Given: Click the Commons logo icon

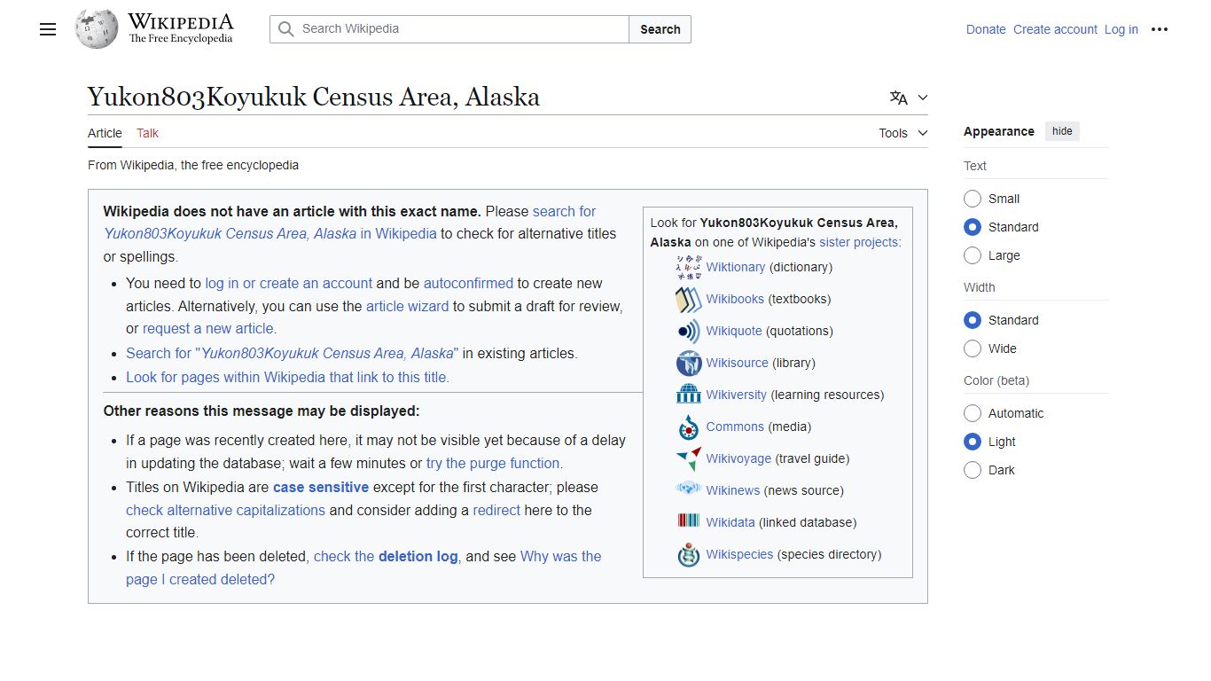Looking at the screenshot, I should click(x=688, y=427).
